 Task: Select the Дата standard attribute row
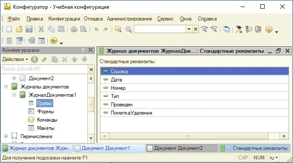(x=194, y=80)
